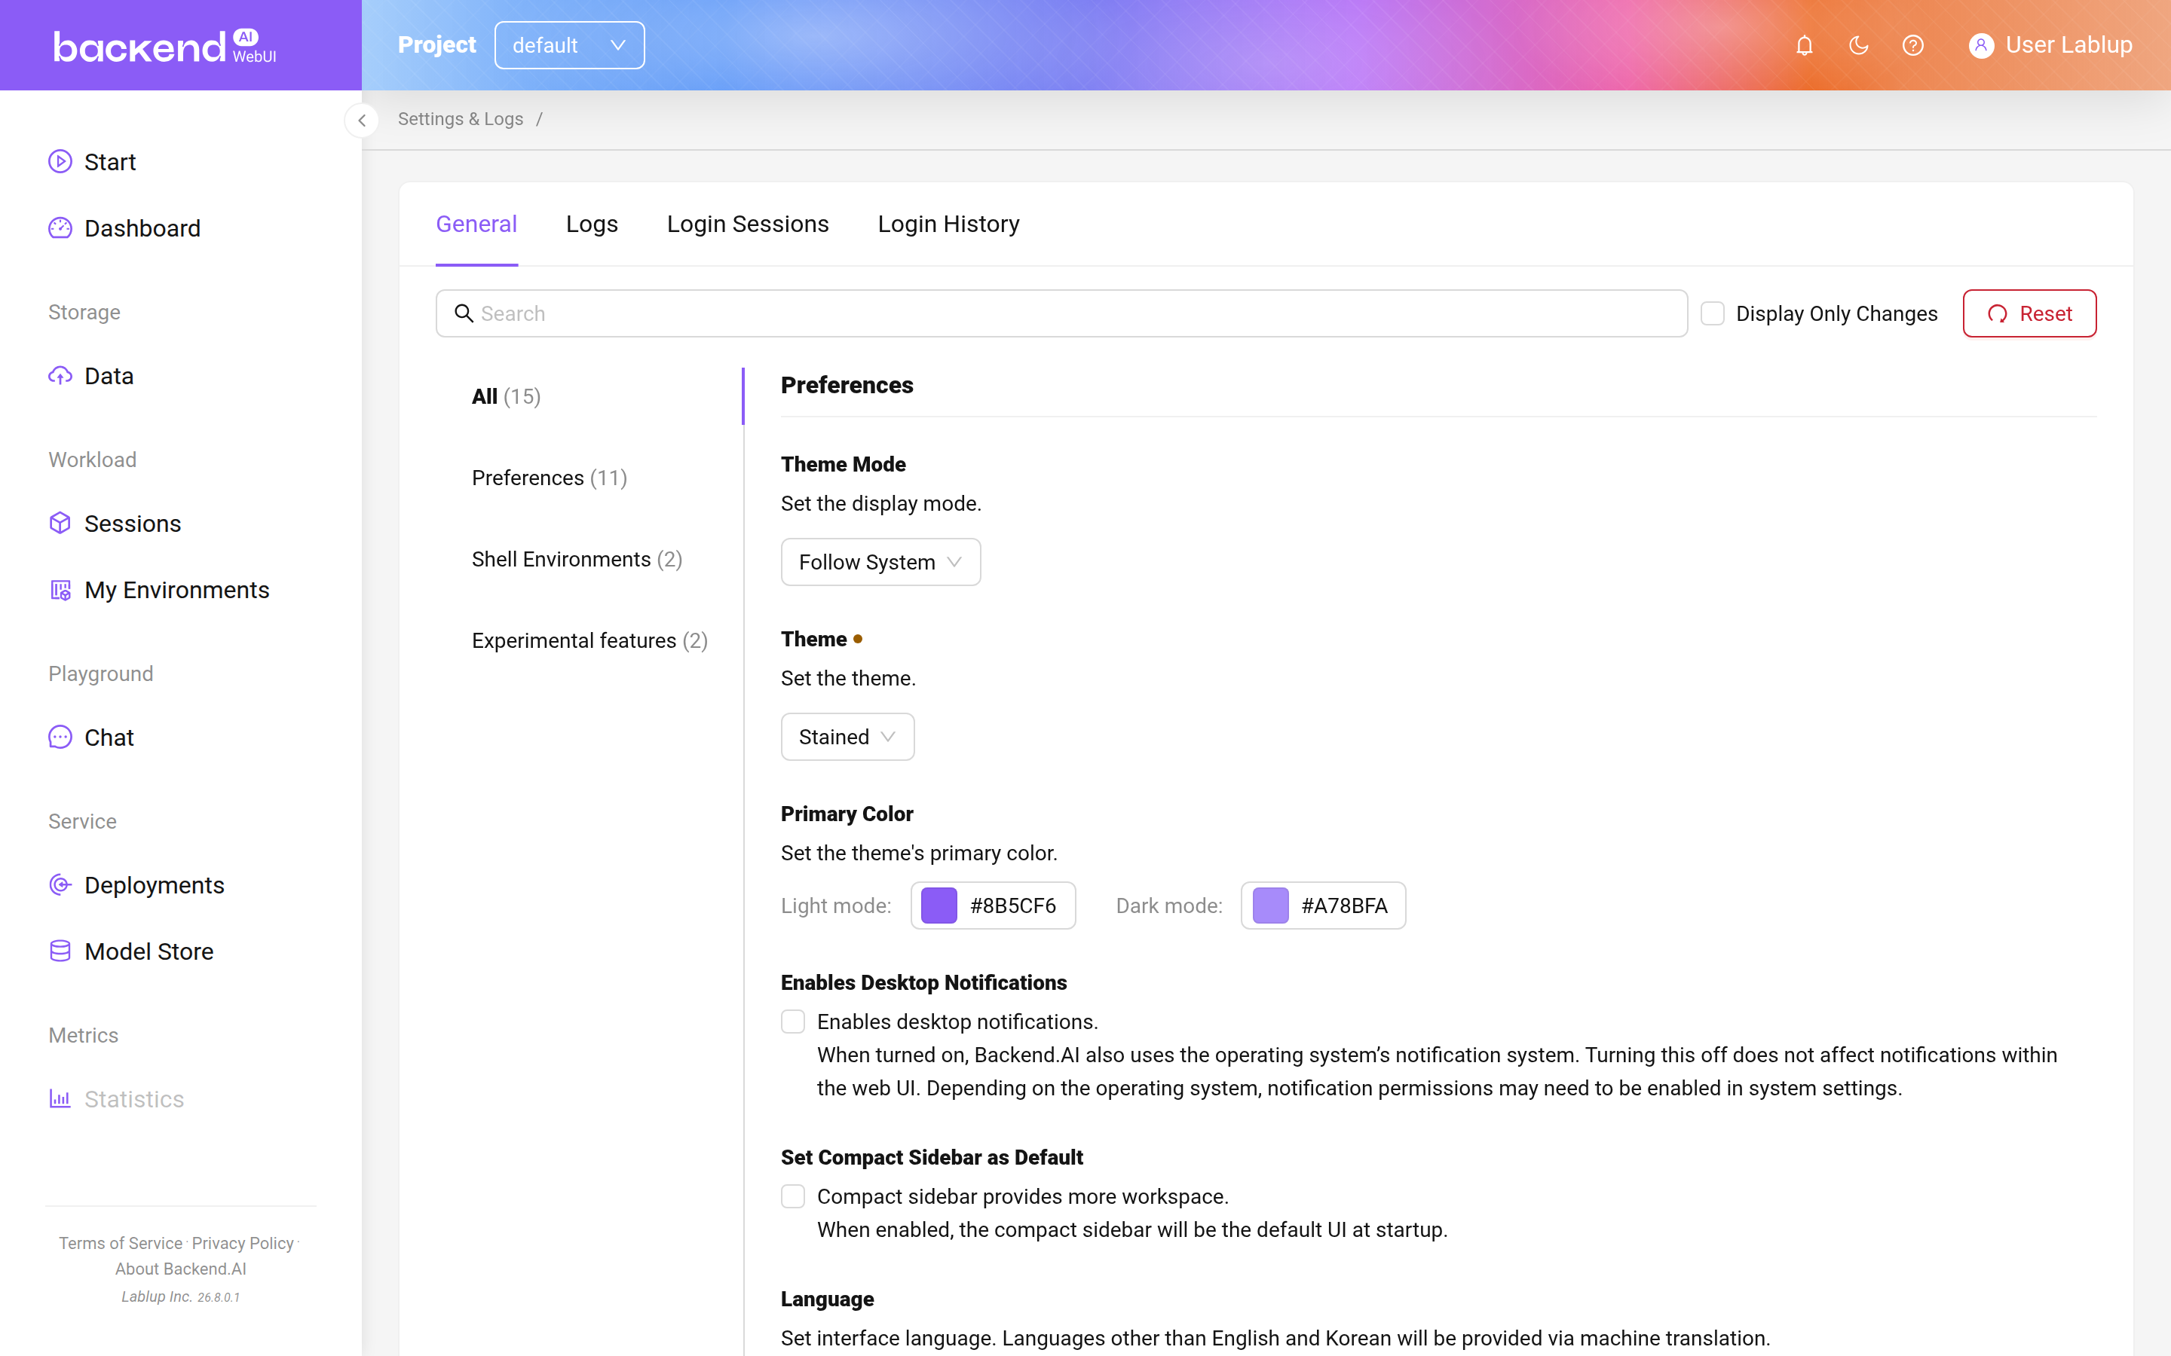Click the Backend.AI WebUI logo
This screenshot has width=2171, height=1356.
click(164, 45)
